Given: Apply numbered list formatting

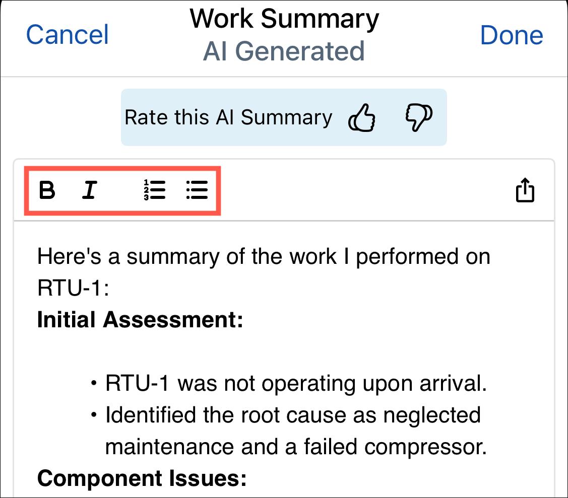Looking at the screenshot, I should (x=155, y=190).
